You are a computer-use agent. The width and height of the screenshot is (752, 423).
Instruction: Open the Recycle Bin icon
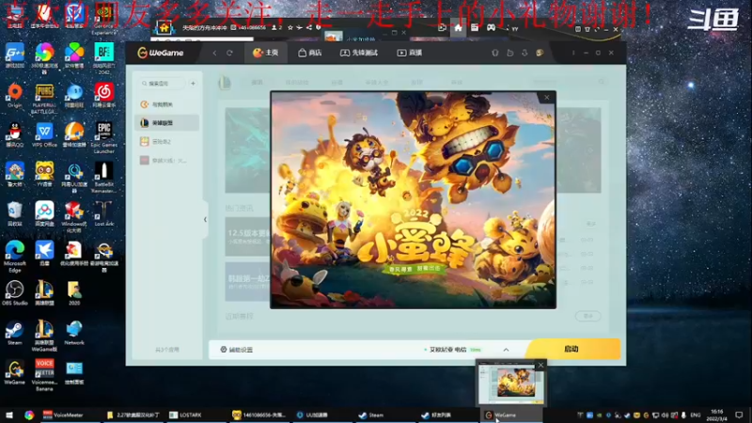[15, 213]
